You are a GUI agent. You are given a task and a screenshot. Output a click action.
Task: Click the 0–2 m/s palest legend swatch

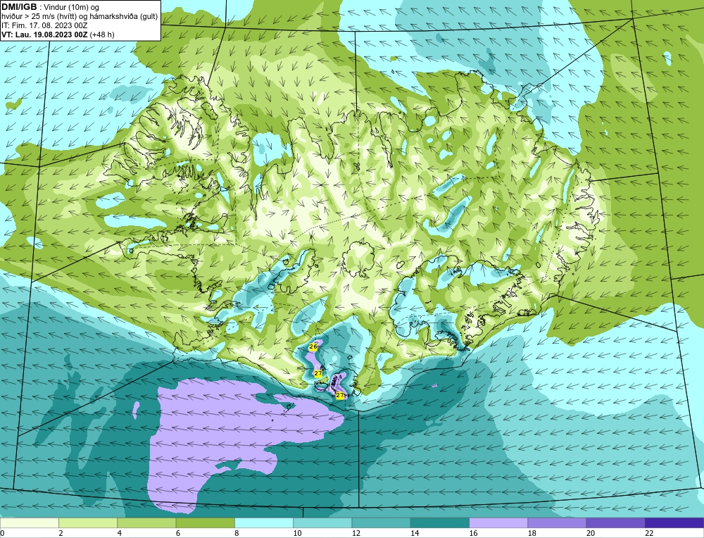[30, 523]
